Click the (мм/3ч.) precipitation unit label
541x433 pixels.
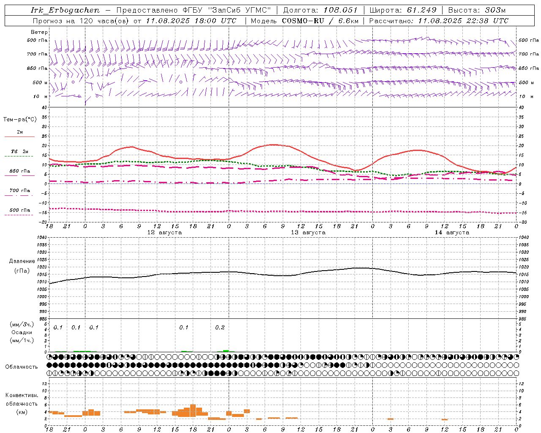coord(22,324)
